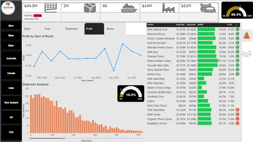
Task: Click the box icon in 2M card
Action: click(x=90, y=8)
